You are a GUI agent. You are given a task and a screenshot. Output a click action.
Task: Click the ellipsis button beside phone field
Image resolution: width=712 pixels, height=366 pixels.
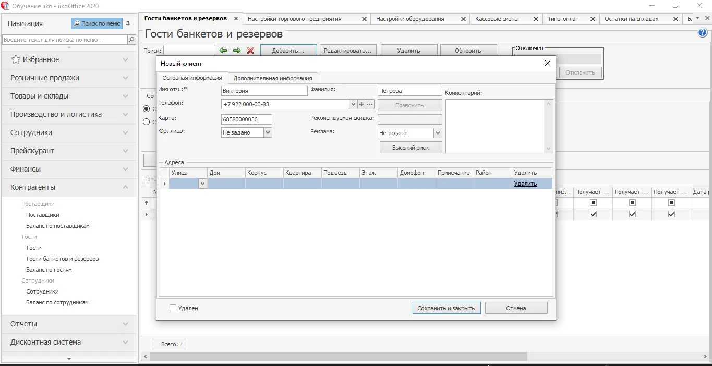point(370,104)
